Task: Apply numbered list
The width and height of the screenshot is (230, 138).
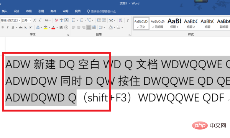Action: click(81, 20)
